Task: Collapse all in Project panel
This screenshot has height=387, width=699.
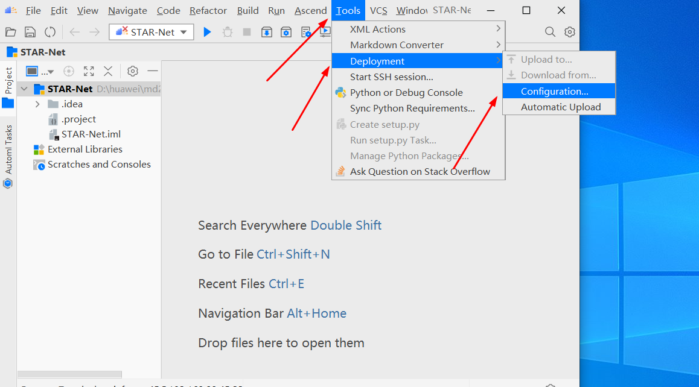Action: (108, 71)
